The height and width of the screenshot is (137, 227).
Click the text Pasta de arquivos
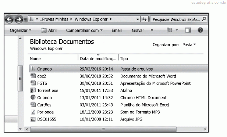pyautogui.click(x=136, y=69)
